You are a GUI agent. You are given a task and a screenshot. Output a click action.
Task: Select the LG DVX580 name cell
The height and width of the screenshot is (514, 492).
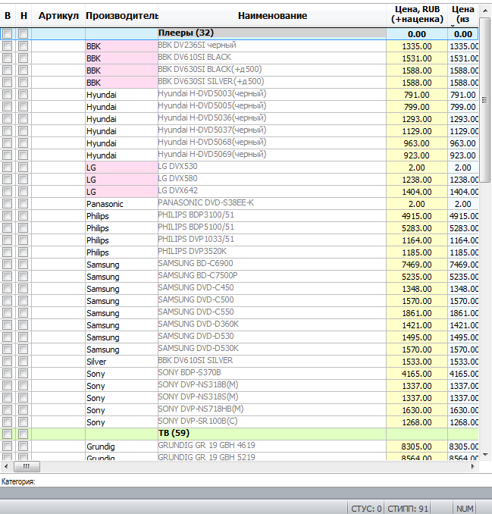click(272, 180)
